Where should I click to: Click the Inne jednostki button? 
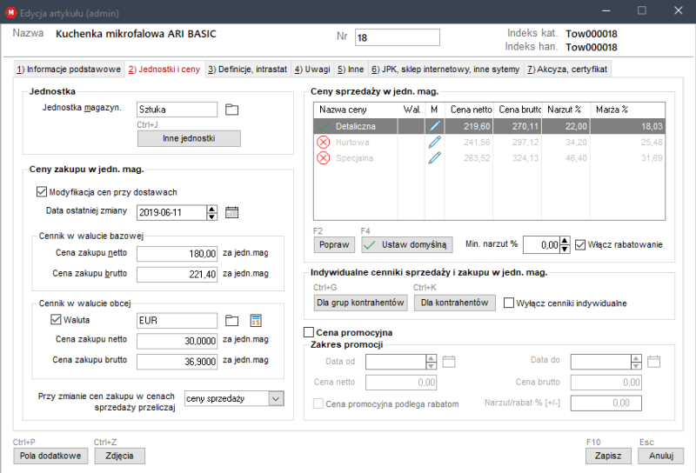click(189, 138)
